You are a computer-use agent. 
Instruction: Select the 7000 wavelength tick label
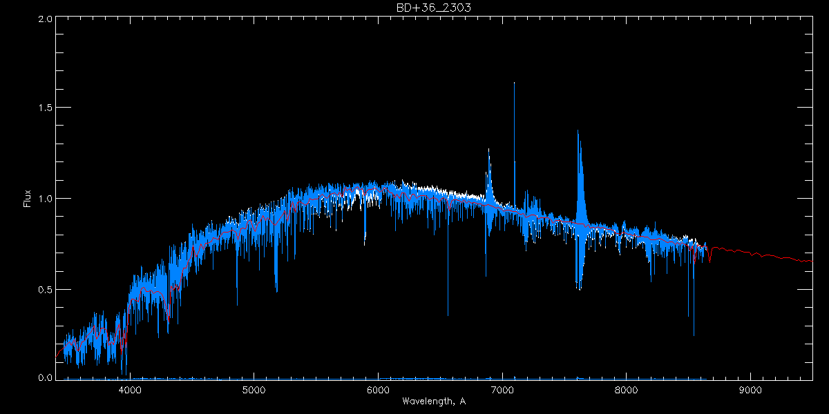pos(502,388)
